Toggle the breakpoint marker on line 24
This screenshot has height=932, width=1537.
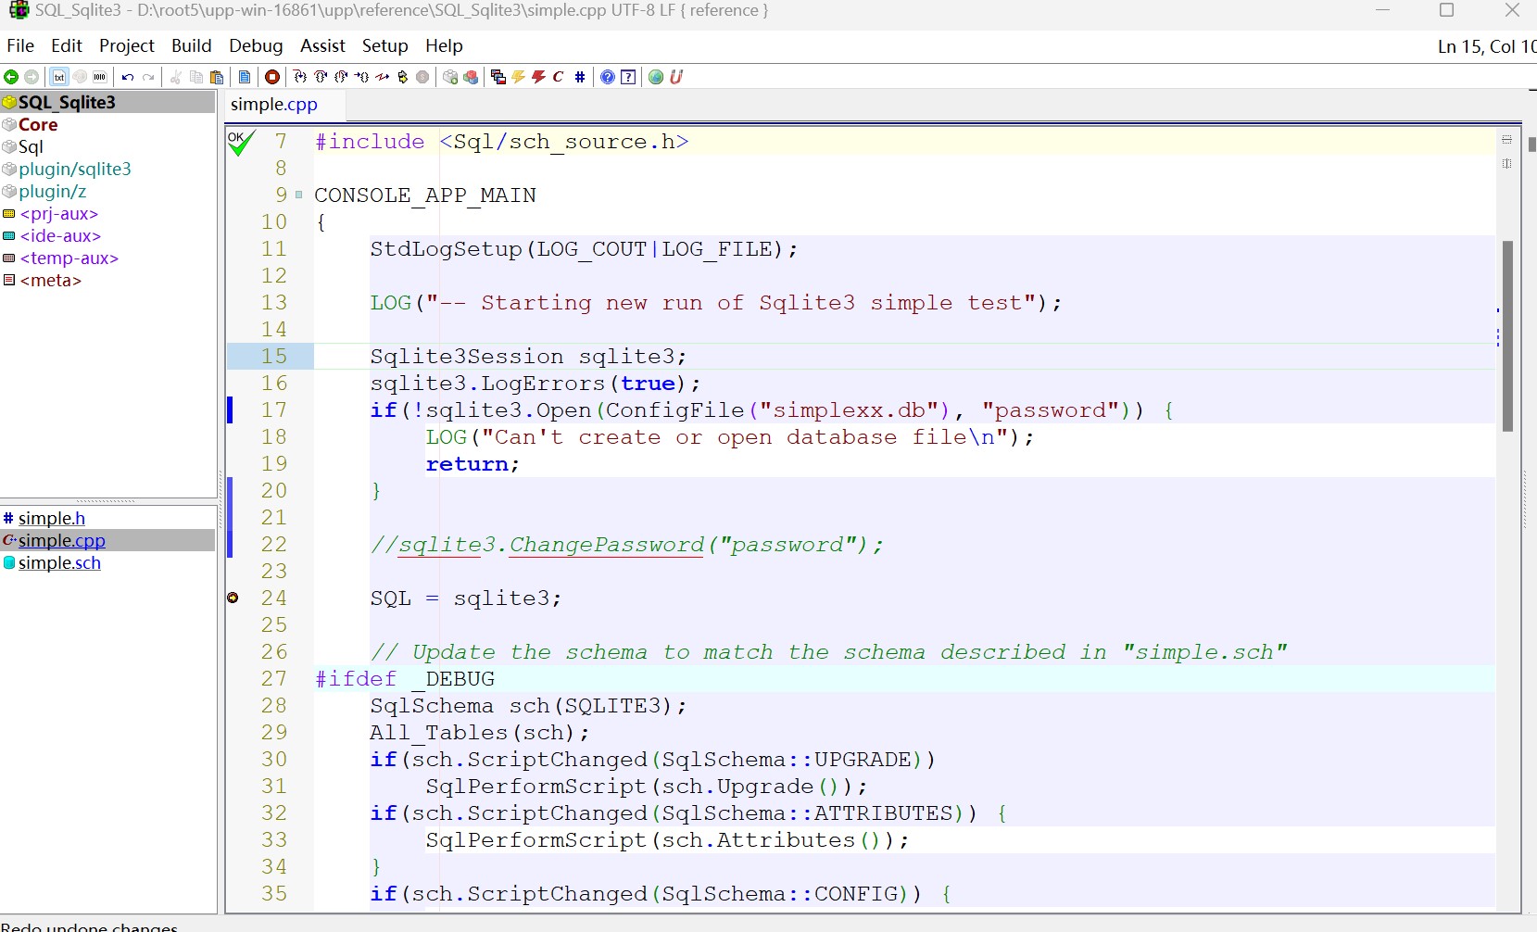click(233, 598)
